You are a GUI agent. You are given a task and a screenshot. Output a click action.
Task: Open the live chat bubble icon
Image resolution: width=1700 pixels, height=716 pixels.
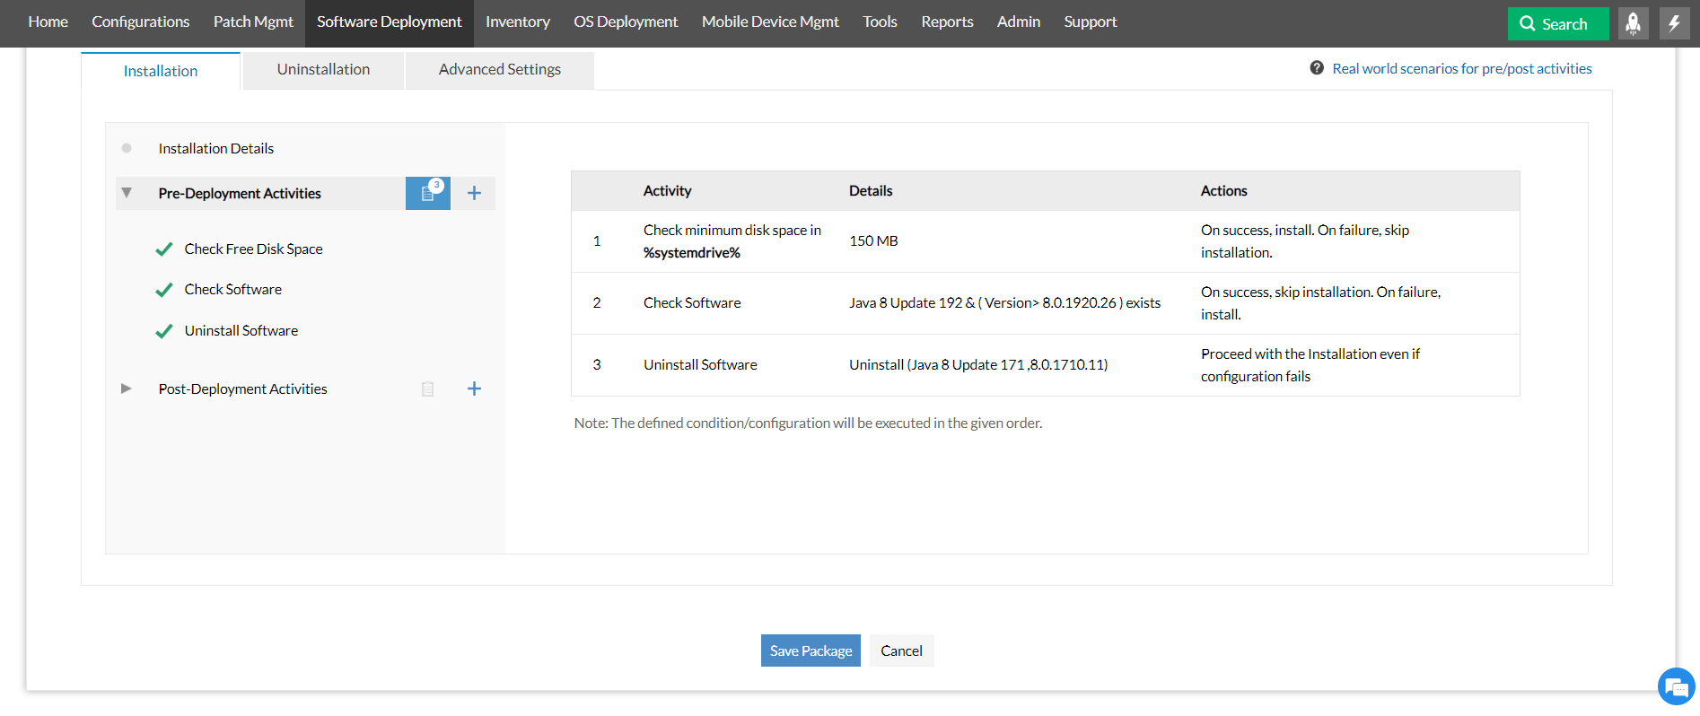(1675, 687)
